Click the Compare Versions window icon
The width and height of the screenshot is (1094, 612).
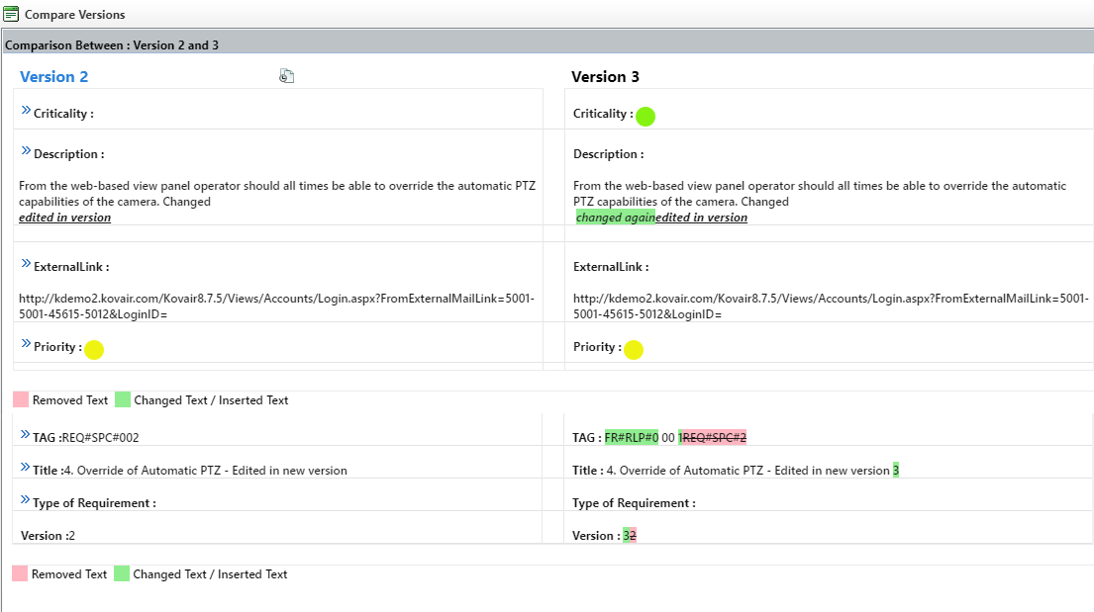tap(11, 15)
